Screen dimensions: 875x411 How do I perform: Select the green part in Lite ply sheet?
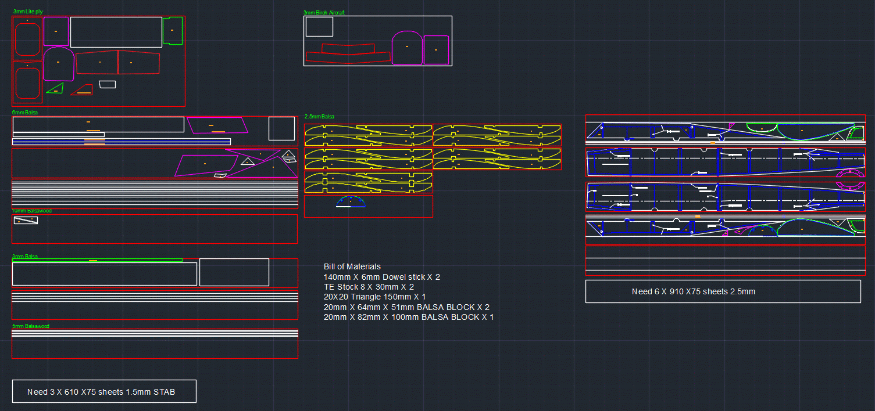(173, 31)
